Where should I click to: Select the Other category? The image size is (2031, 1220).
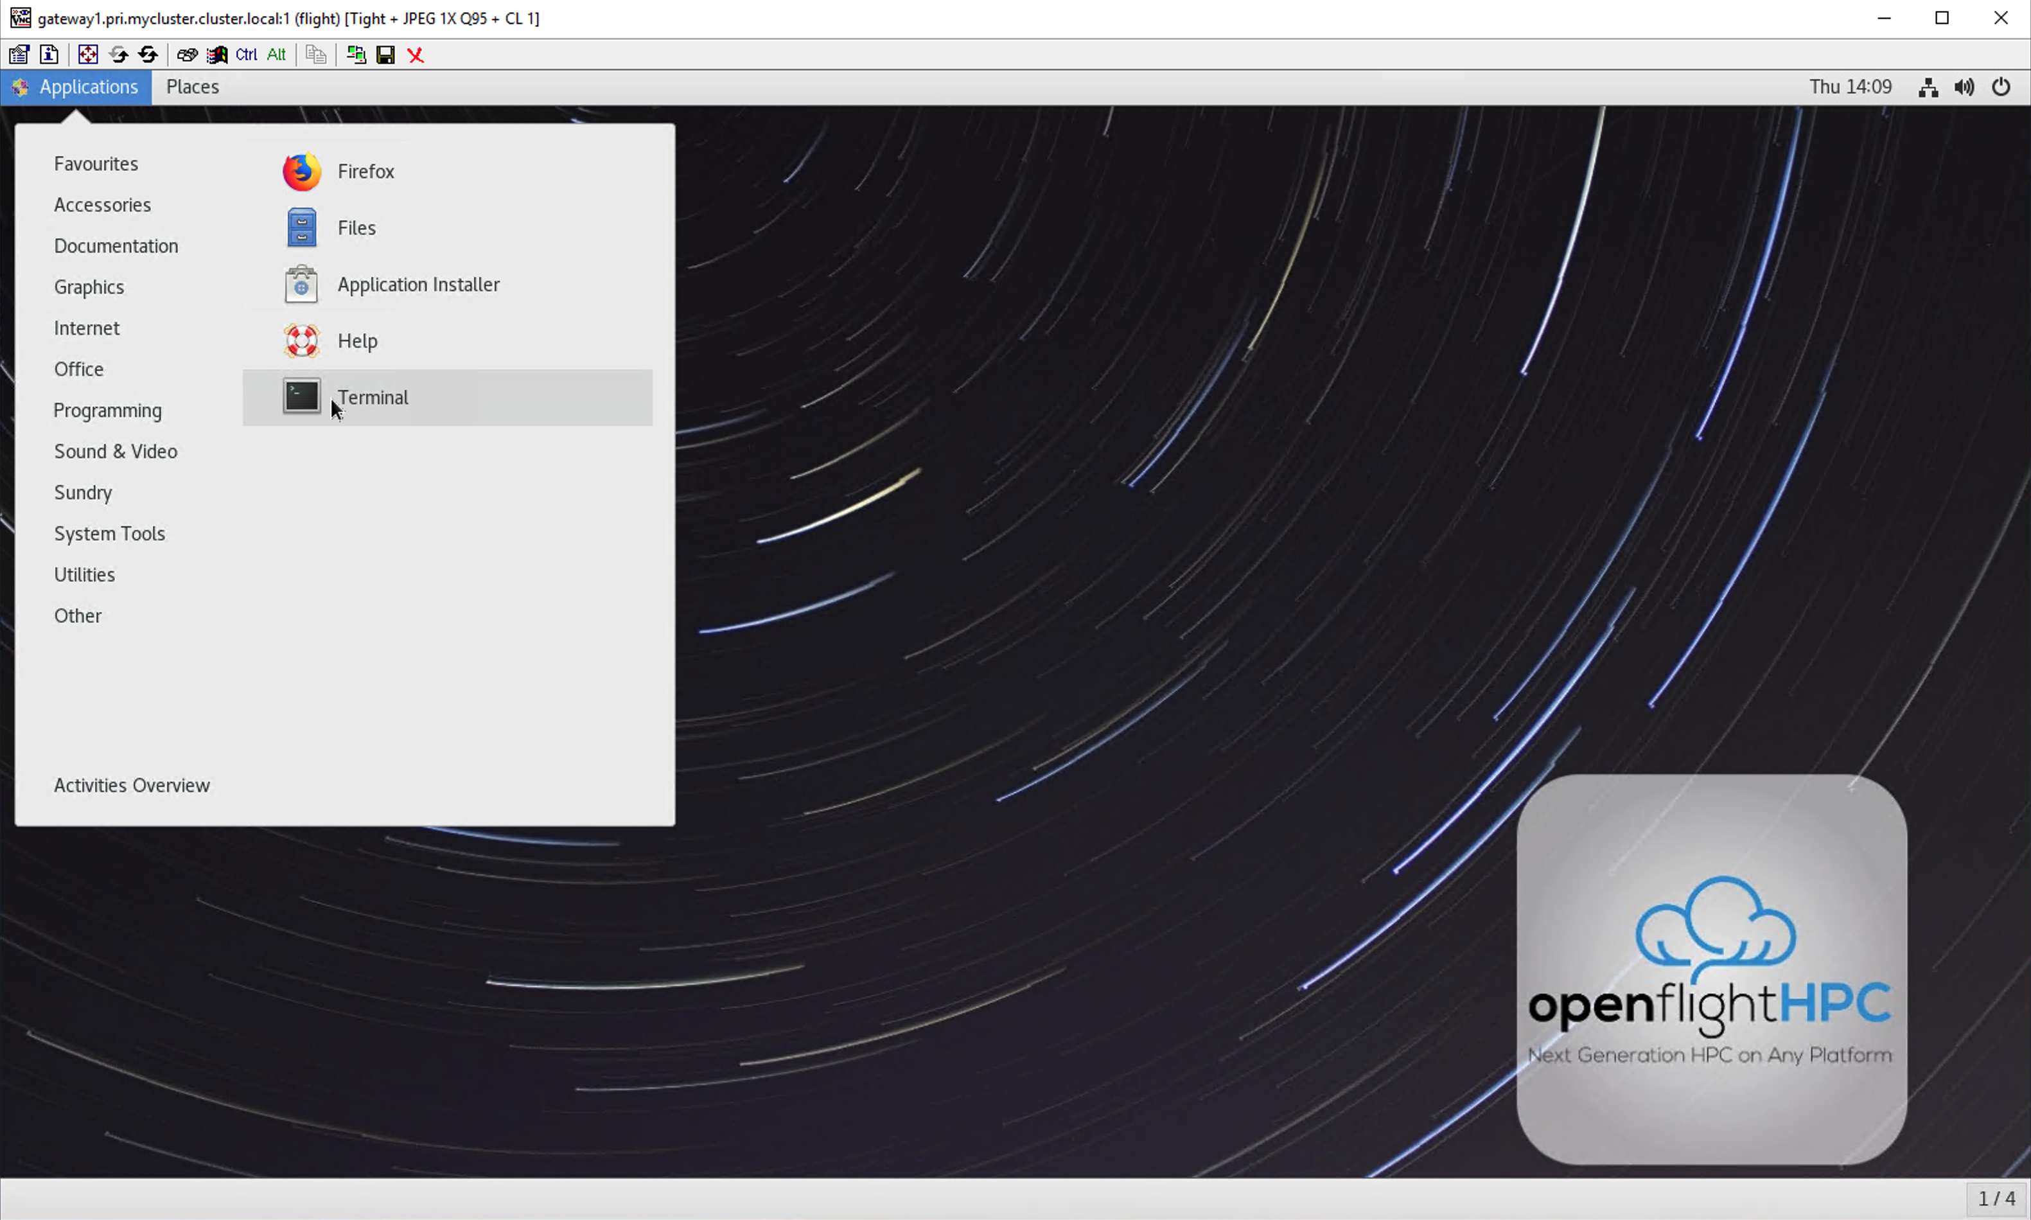pyautogui.click(x=78, y=615)
